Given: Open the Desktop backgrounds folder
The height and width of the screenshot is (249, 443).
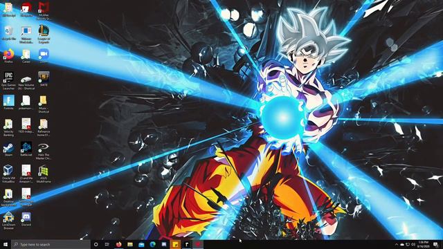Looking at the screenshot, I should [8, 197].
